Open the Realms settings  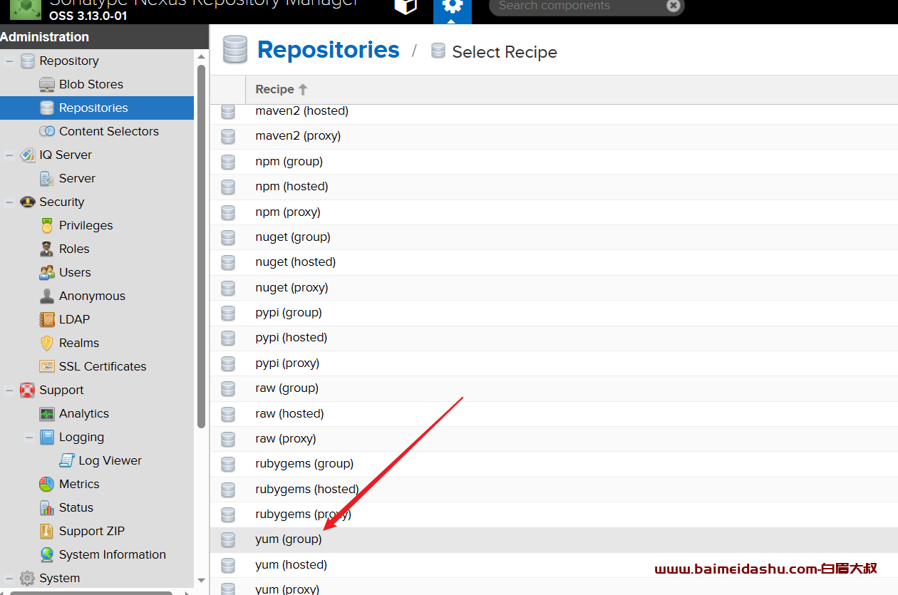[79, 343]
